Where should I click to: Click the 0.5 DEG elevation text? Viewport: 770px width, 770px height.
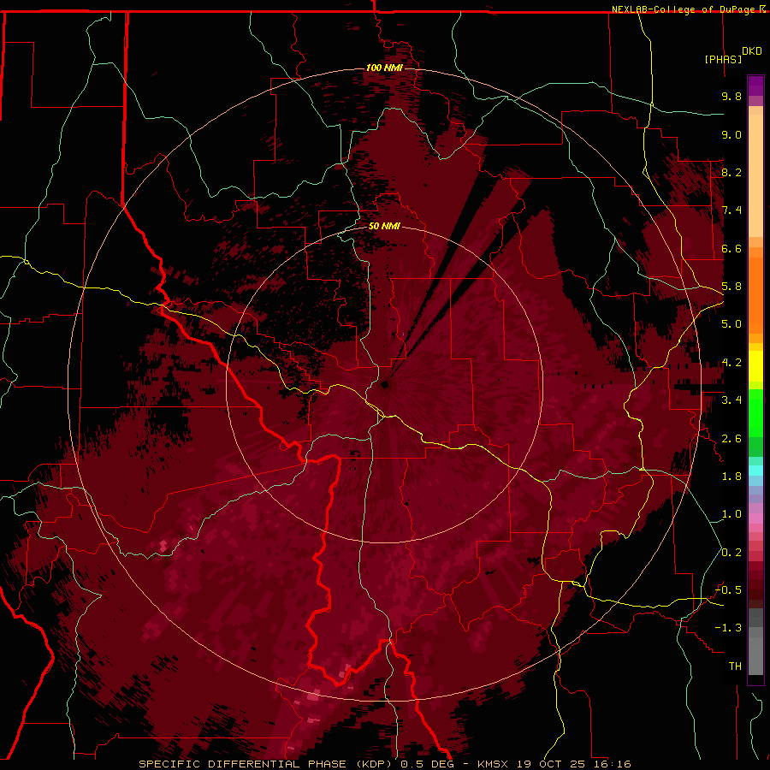click(428, 764)
